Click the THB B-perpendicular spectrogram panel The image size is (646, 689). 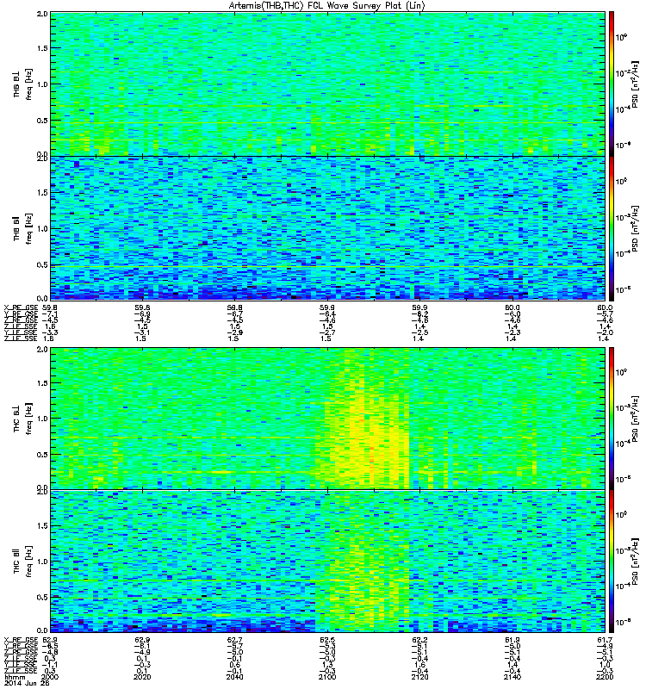point(327,84)
